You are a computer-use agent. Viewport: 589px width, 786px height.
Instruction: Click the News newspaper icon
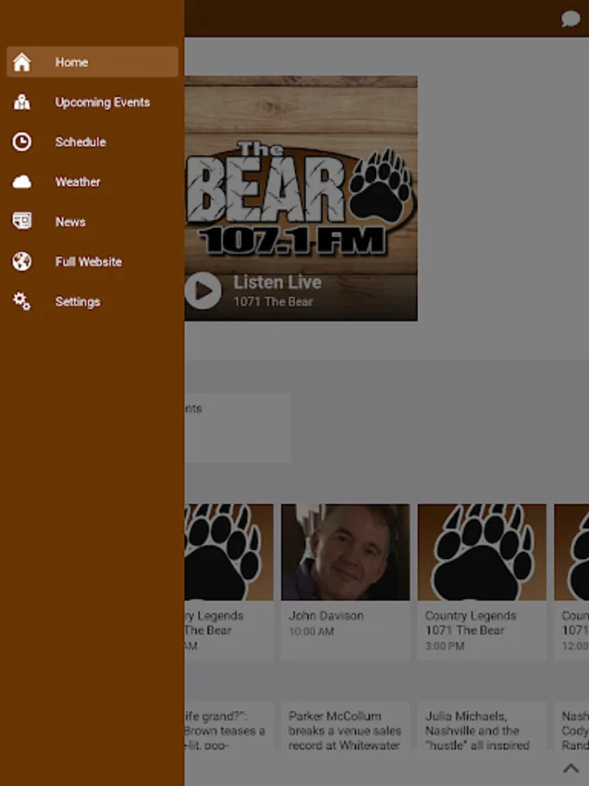coord(22,222)
